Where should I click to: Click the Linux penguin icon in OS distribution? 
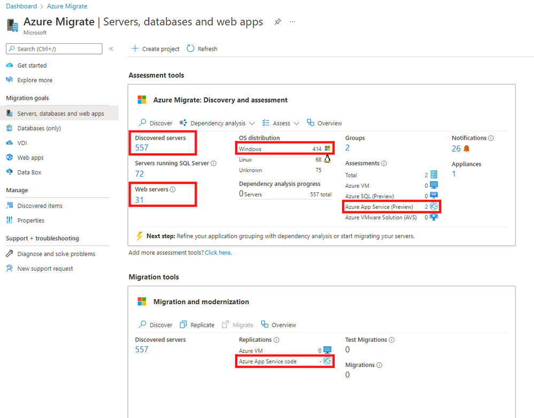[x=327, y=159]
